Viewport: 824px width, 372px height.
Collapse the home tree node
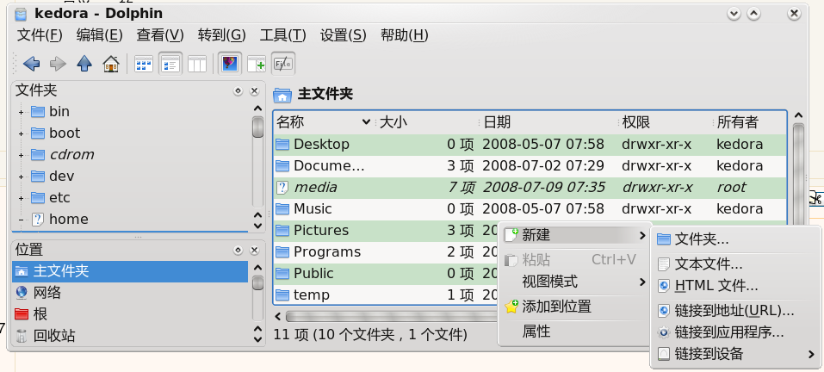tap(21, 220)
